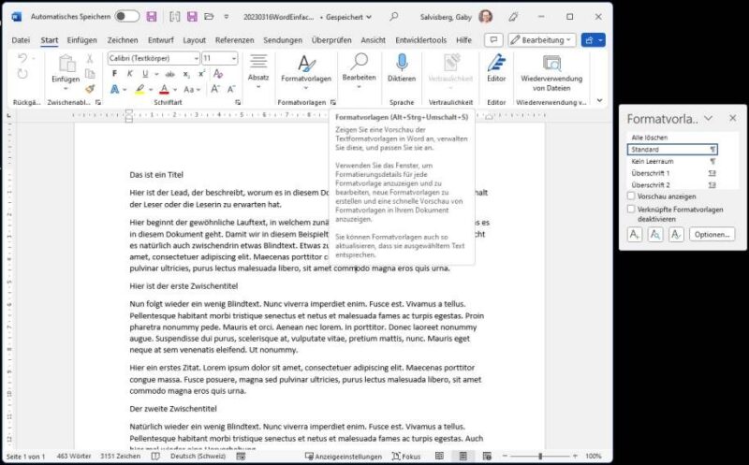
Task: Open the Bearbeitung mode dropdown
Action: (x=542, y=40)
